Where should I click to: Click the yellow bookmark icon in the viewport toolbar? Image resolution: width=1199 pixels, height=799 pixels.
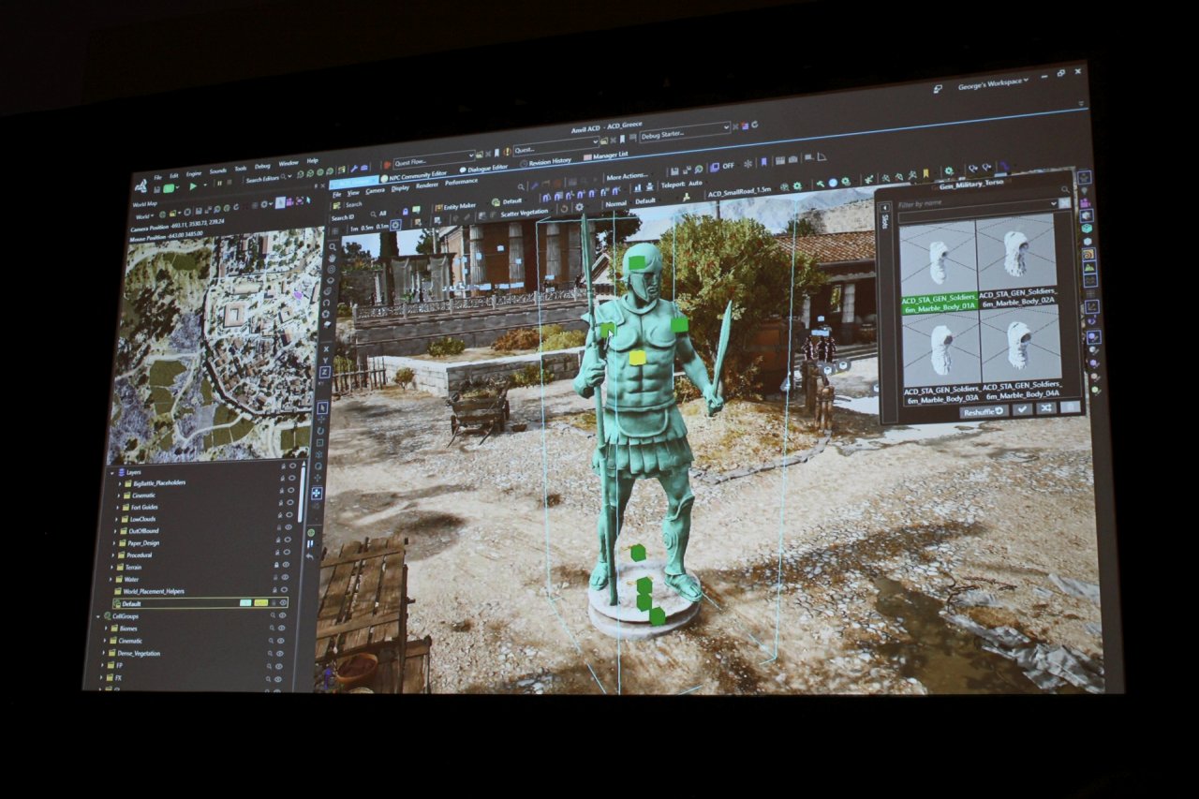tap(925, 173)
